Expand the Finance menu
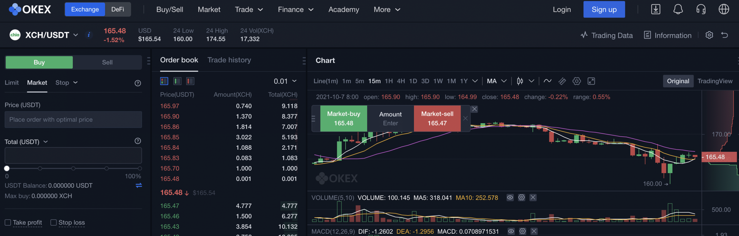The height and width of the screenshot is (236, 739). pyautogui.click(x=296, y=10)
